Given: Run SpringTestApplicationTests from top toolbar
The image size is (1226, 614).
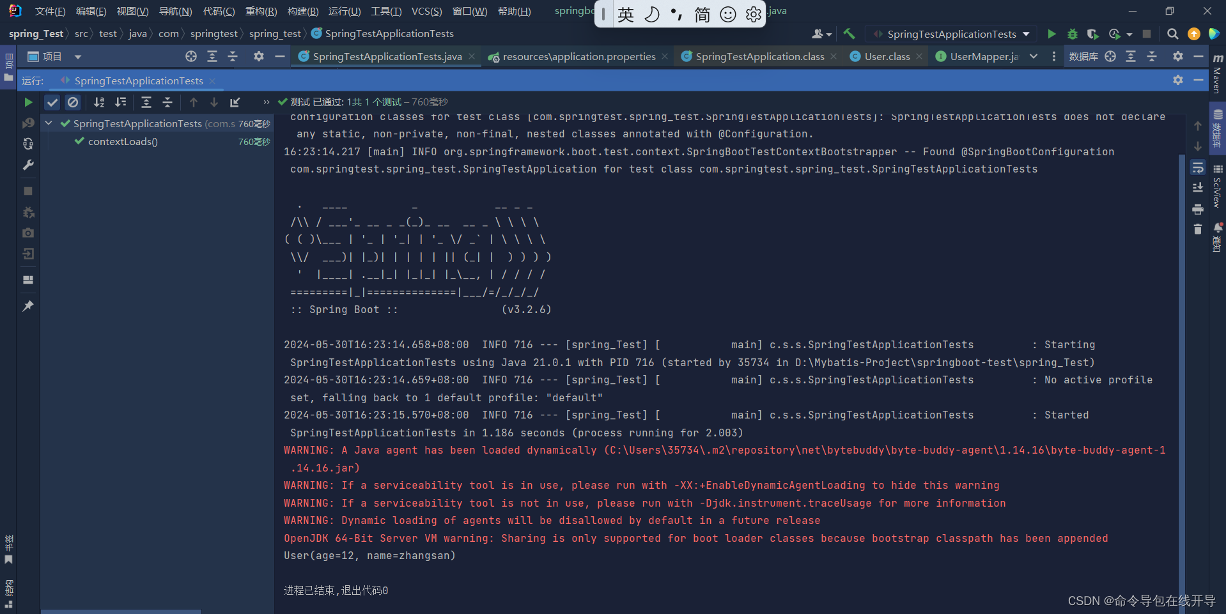Looking at the screenshot, I should (x=1051, y=34).
